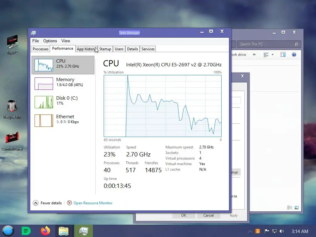The image size is (316, 237).
Task: Switch to the Startup tab
Action: click(x=105, y=49)
